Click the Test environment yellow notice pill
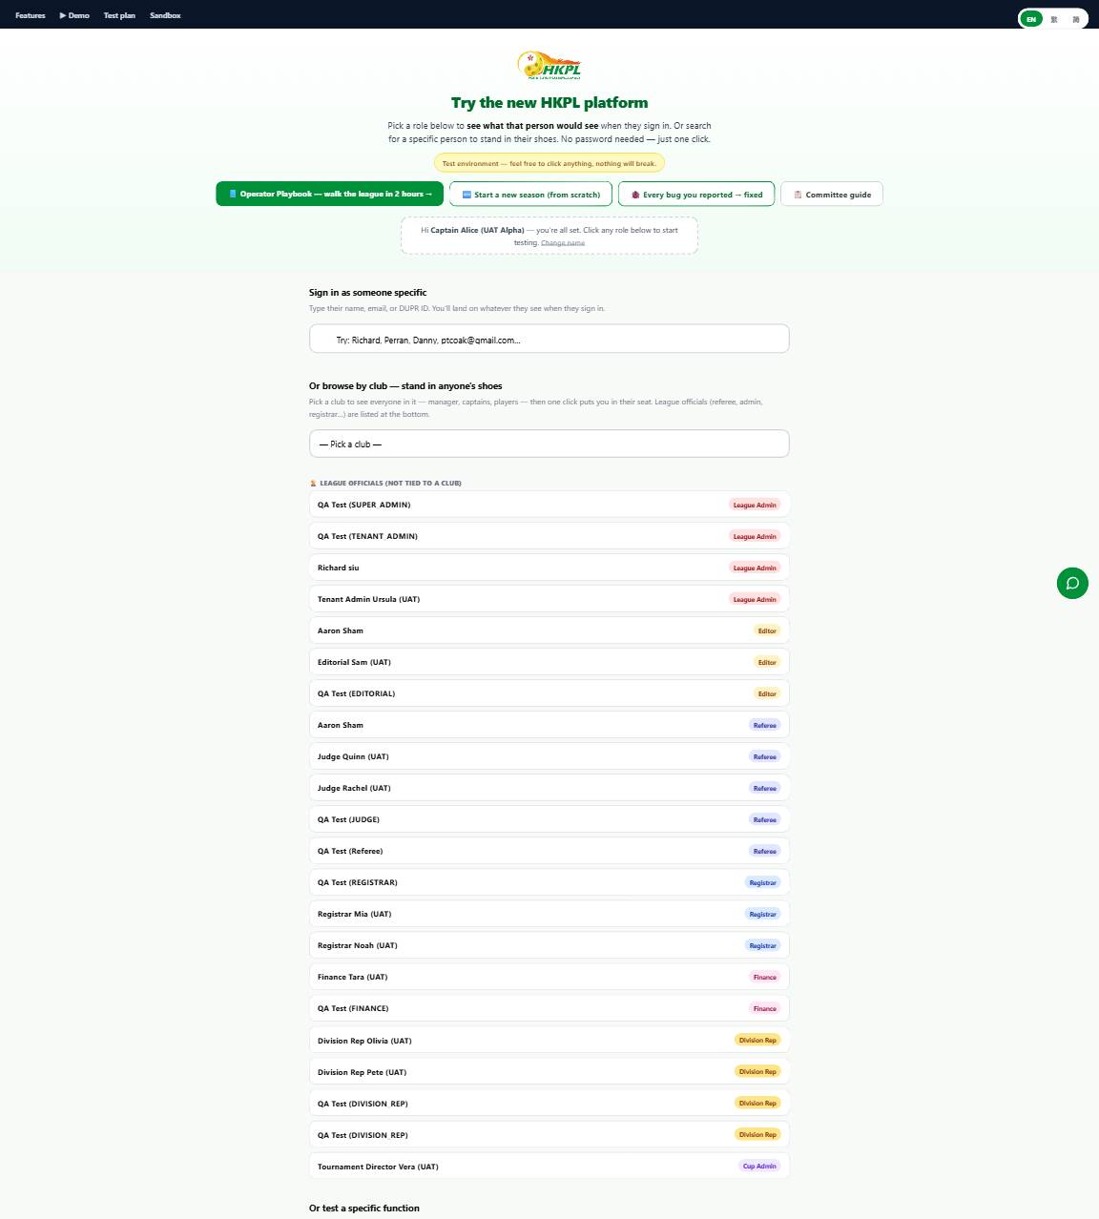 click(x=549, y=163)
